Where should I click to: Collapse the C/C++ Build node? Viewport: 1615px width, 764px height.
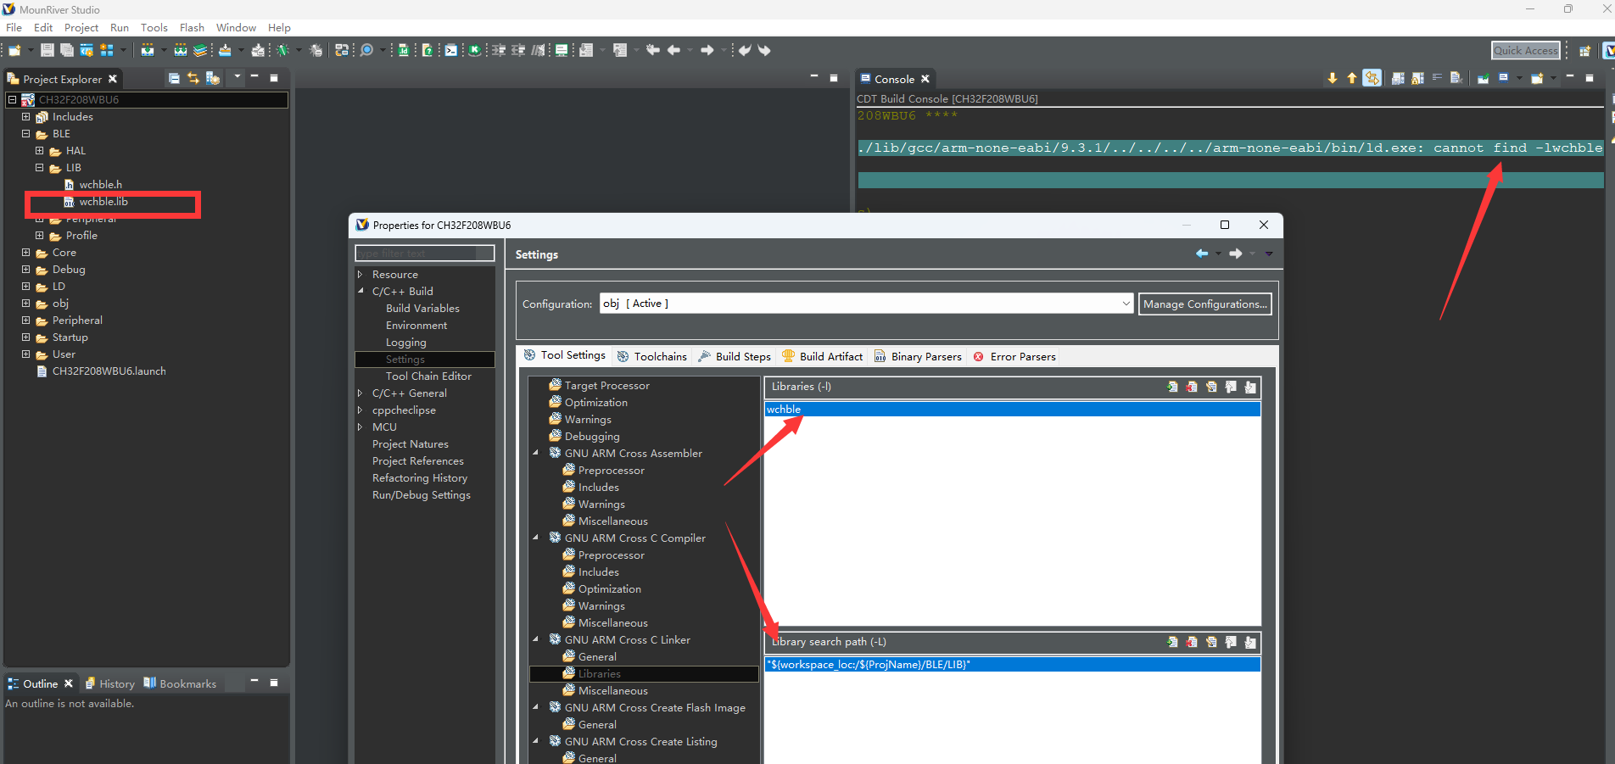tap(360, 292)
